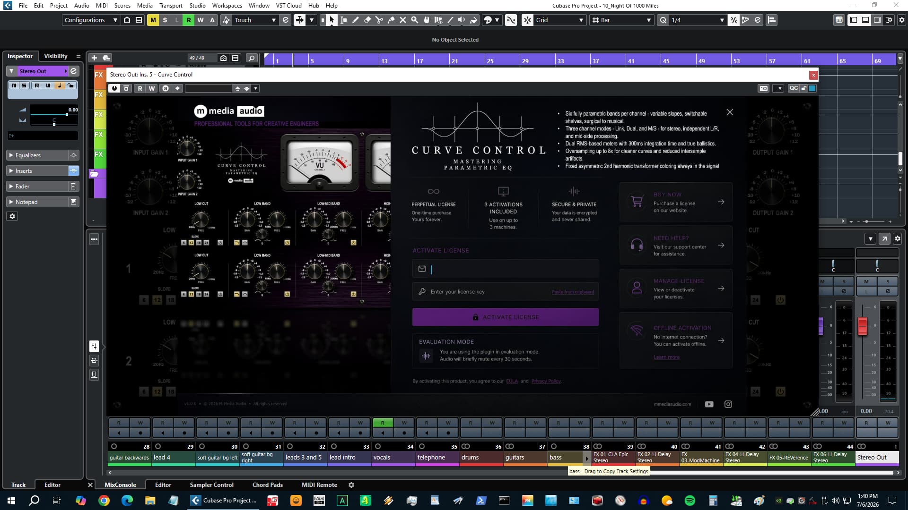Screen dimensions: 908x510
Task: Select the Range Selection tool
Action: pos(344,20)
